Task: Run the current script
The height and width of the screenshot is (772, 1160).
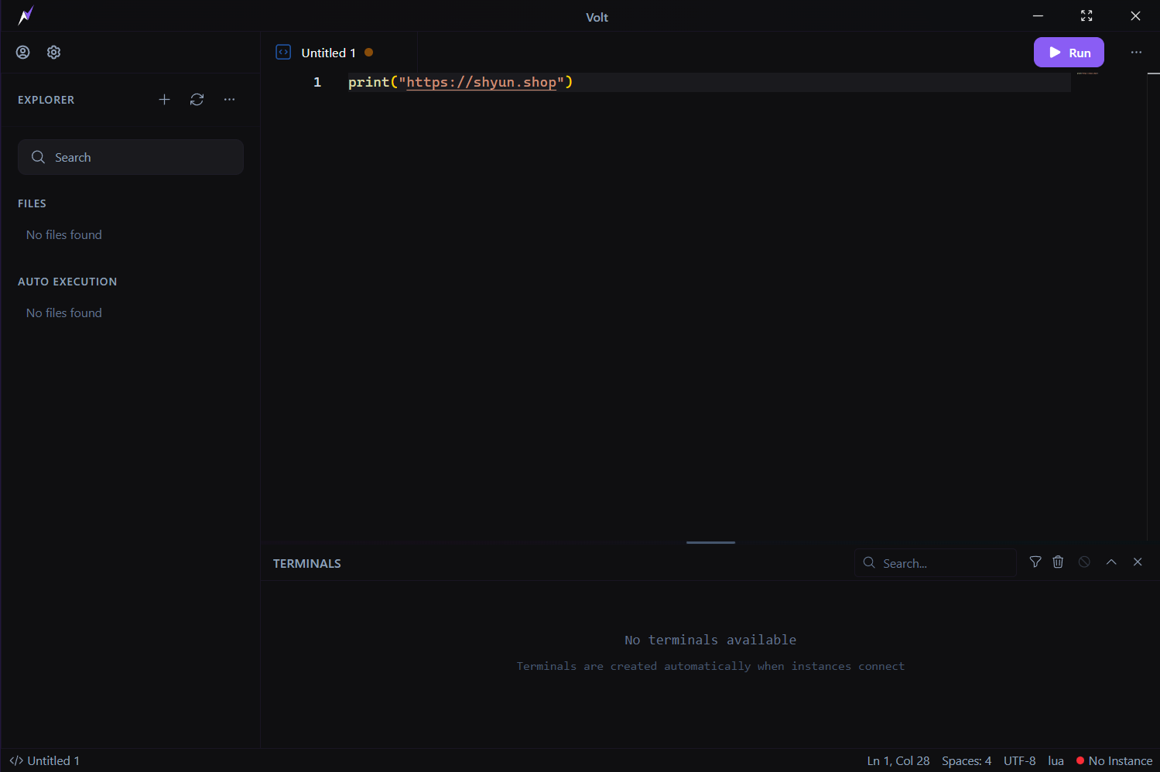Action: tap(1068, 53)
